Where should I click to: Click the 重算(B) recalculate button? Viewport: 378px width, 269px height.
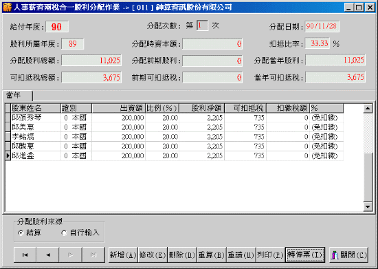pyautogui.click(x=212, y=255)
